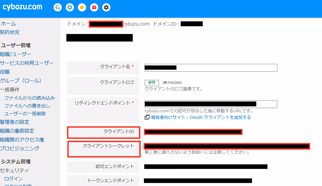Viewport: 322px width, 186px height.
Task: Open 組織/ユーザー settings
Action: point(16,54)
